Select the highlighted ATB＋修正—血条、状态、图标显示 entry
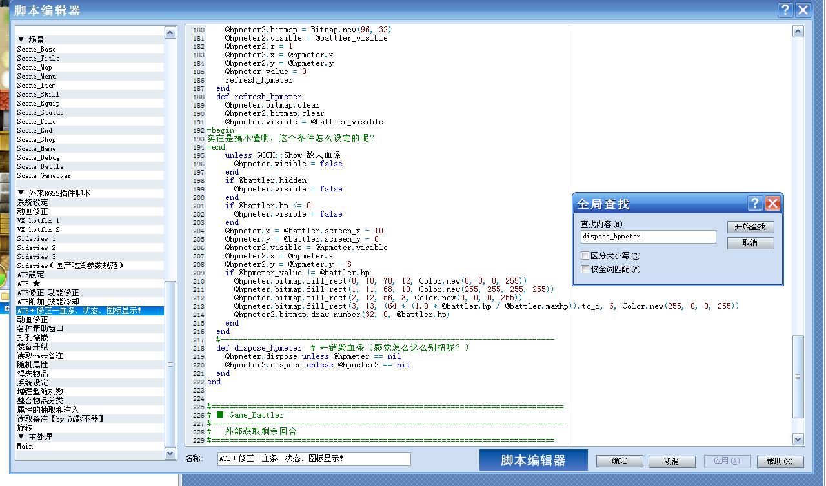826x486 pixels. [90, 311]
